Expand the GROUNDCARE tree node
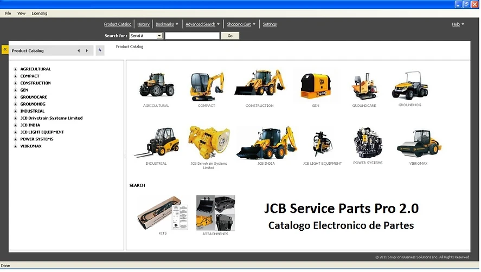The image size is (481, 272). [x=15, y=98]
